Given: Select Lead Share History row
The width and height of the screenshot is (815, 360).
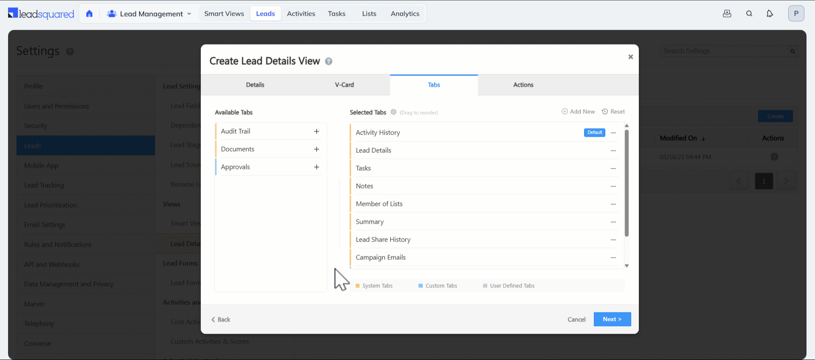Looking at the screenshot, I should tap(483, 239).
